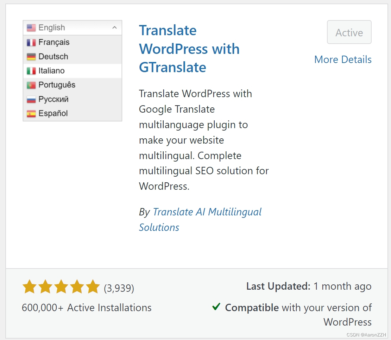The height and width of the screenshot is (340, 391).
Task: Pick Português from the language list
Action: (x=72, y=85)
